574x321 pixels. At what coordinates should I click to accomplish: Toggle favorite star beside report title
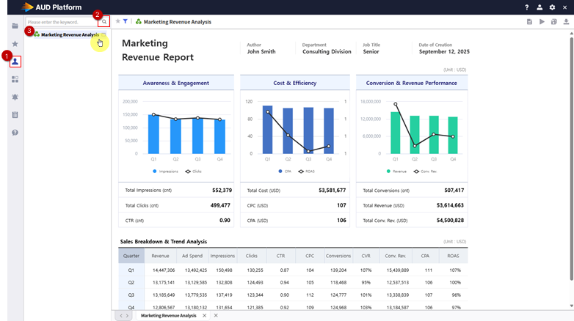pyautogui.click(x=117, y=22)
